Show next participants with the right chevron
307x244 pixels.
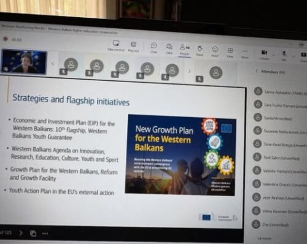(x=189, y=71)
